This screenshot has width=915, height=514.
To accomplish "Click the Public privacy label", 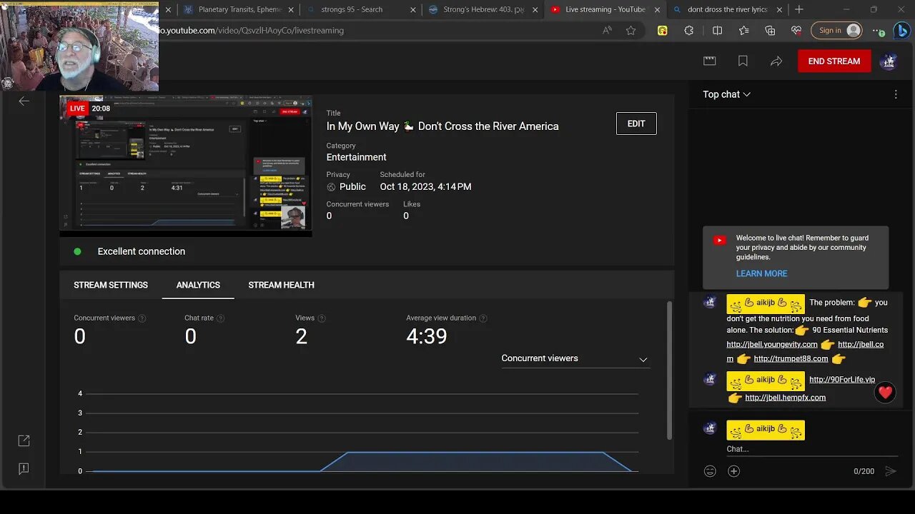I will (352, 187).
